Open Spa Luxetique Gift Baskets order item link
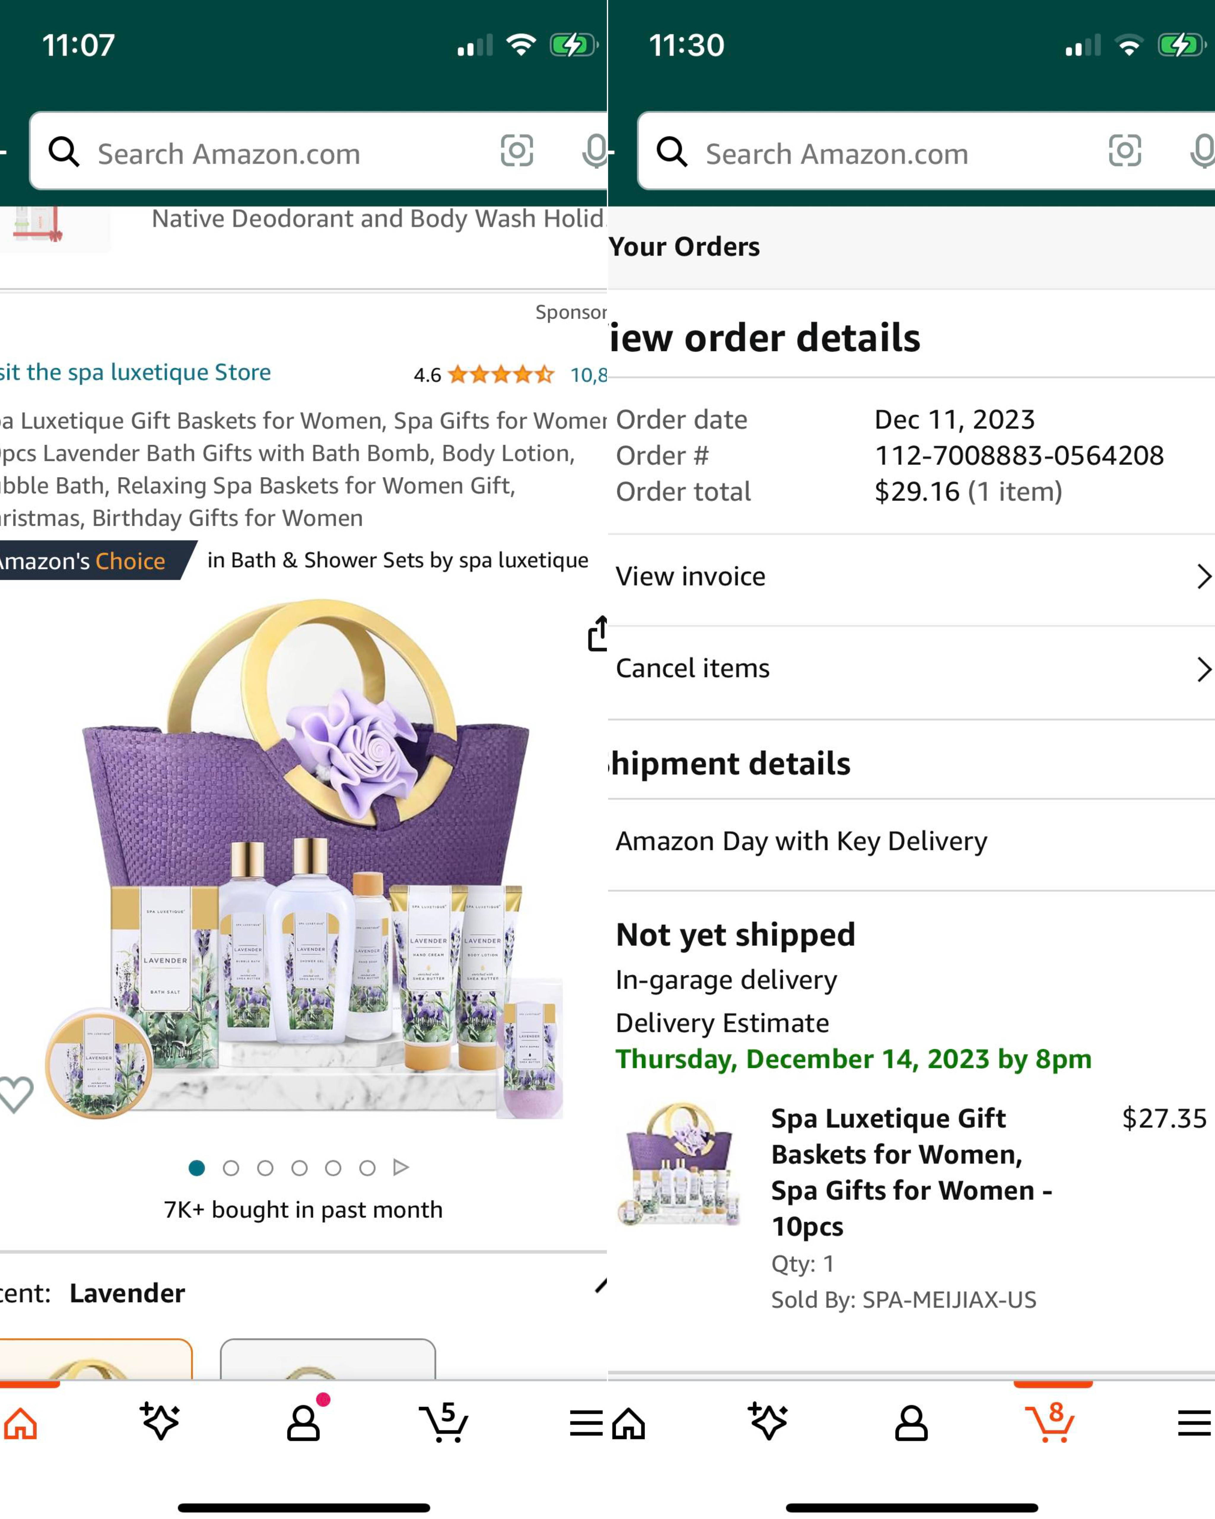The width and height of the screenshot is (1215, 1519). coord(912,1172)
